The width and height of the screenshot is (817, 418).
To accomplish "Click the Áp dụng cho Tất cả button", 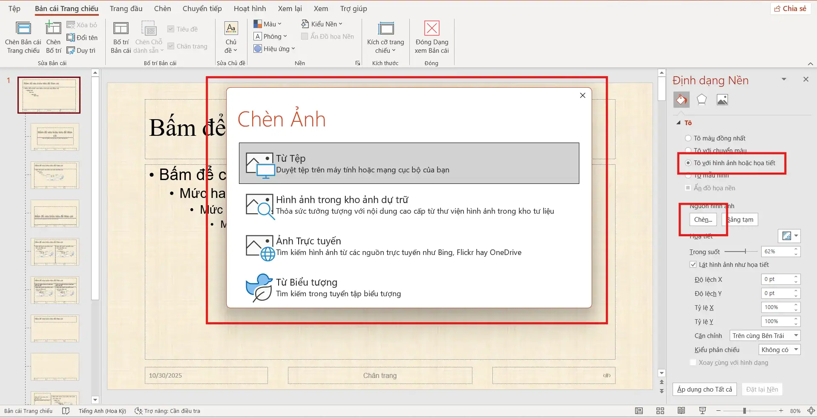I will (704, 389).
